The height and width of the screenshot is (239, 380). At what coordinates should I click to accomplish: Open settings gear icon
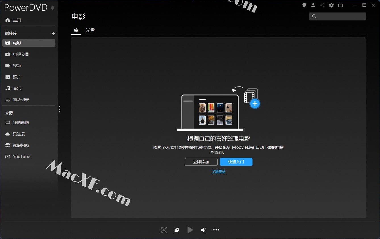[331, 5]
